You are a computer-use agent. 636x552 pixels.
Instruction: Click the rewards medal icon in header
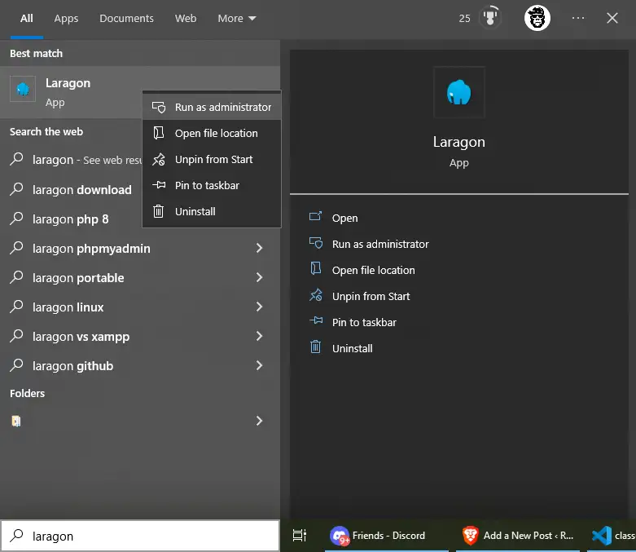tap(489, 18)
